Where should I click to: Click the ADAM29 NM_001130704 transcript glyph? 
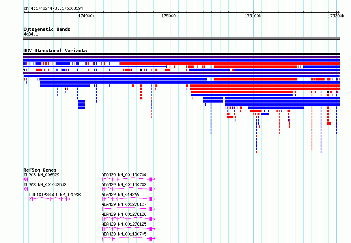click(x=129, y=179)
